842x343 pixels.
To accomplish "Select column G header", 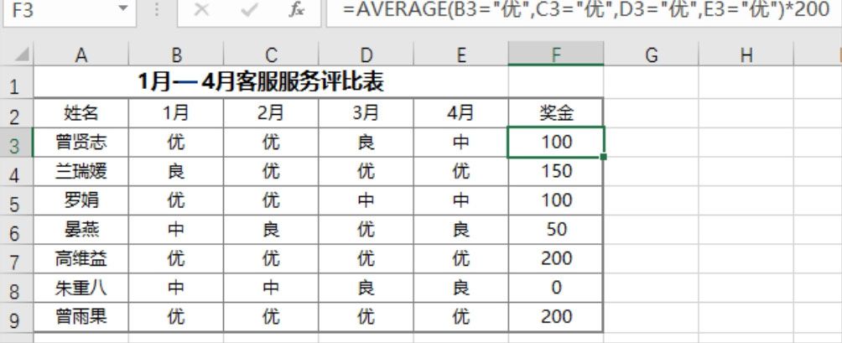I will pos(651,55).
